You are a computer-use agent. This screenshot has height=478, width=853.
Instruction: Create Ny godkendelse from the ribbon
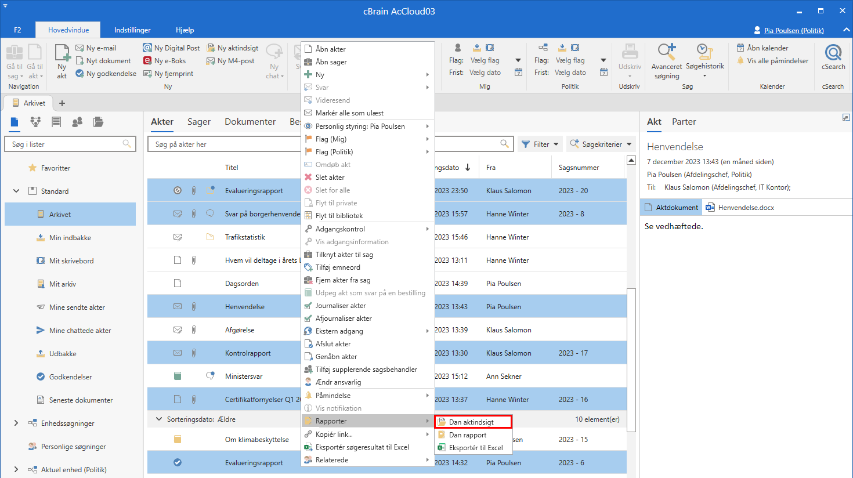106,74
